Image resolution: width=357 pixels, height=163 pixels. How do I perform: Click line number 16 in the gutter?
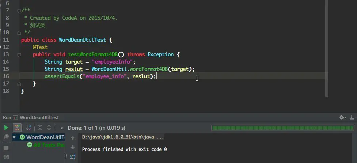tap(6, 76)
